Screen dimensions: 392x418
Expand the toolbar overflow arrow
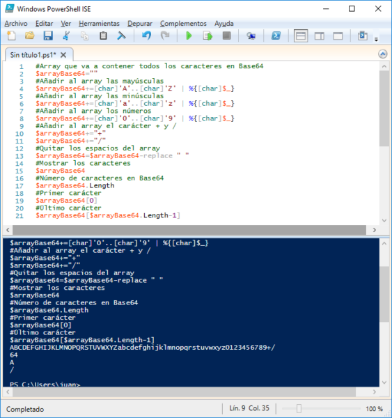point(376,40)
